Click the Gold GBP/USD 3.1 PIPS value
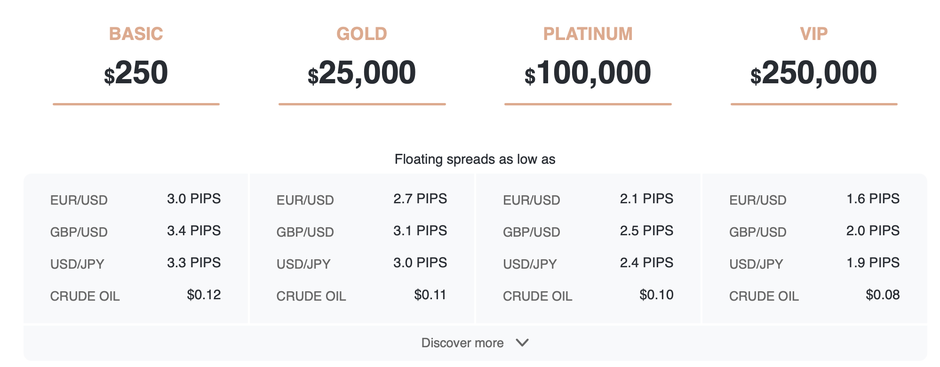Viewport: 940px width, 367px height. [420, 231]
